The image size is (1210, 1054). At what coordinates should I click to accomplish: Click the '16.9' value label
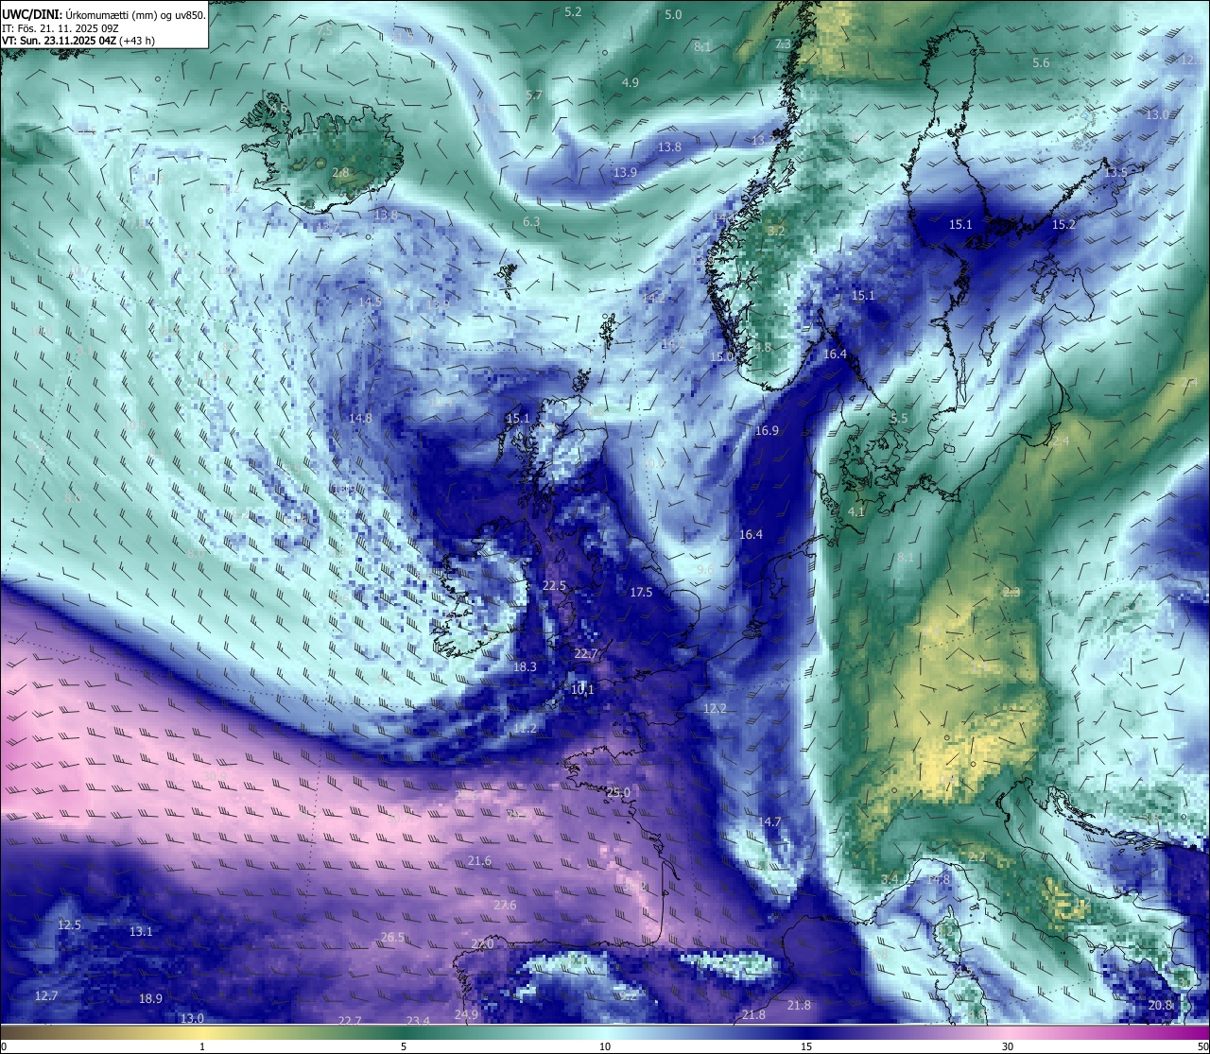(x=767, y=430)
